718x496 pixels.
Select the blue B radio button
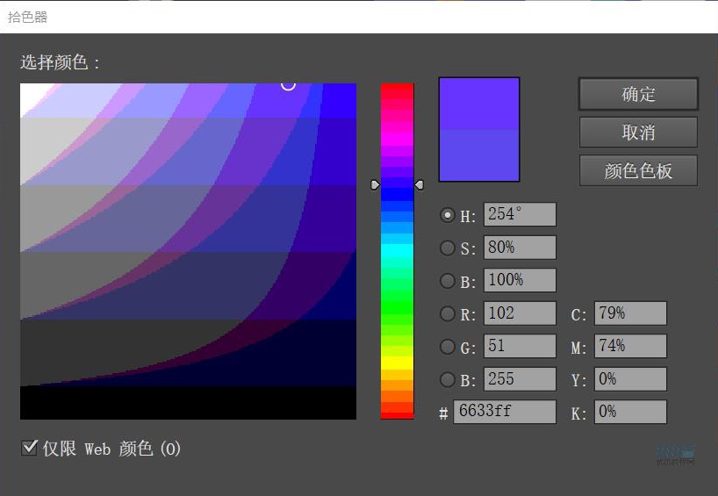(448, 379)
